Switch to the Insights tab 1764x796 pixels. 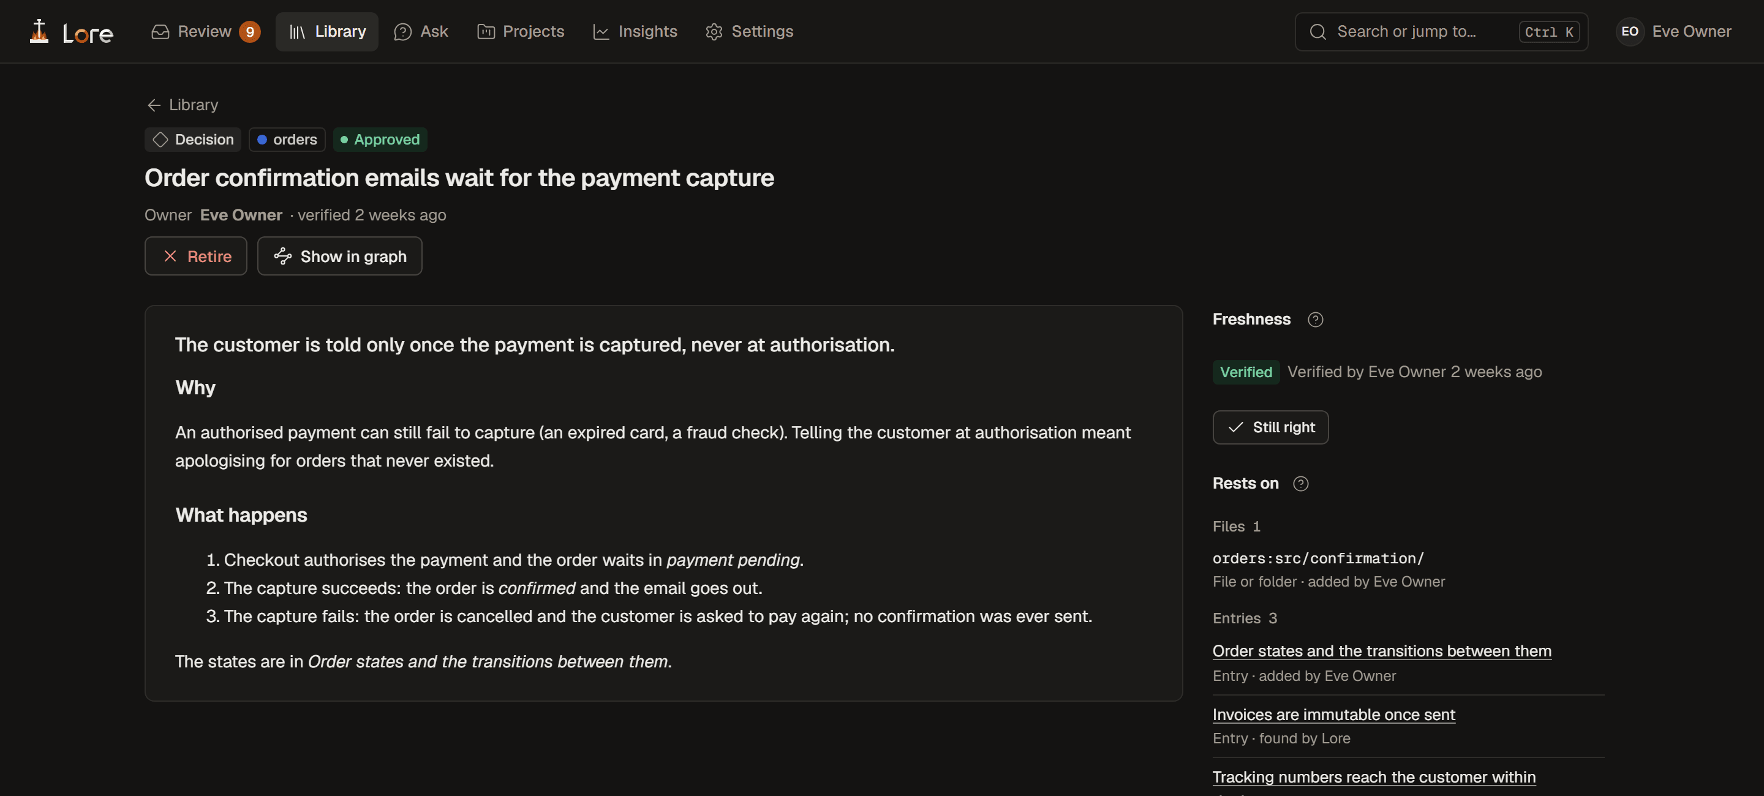pos(635,31)
